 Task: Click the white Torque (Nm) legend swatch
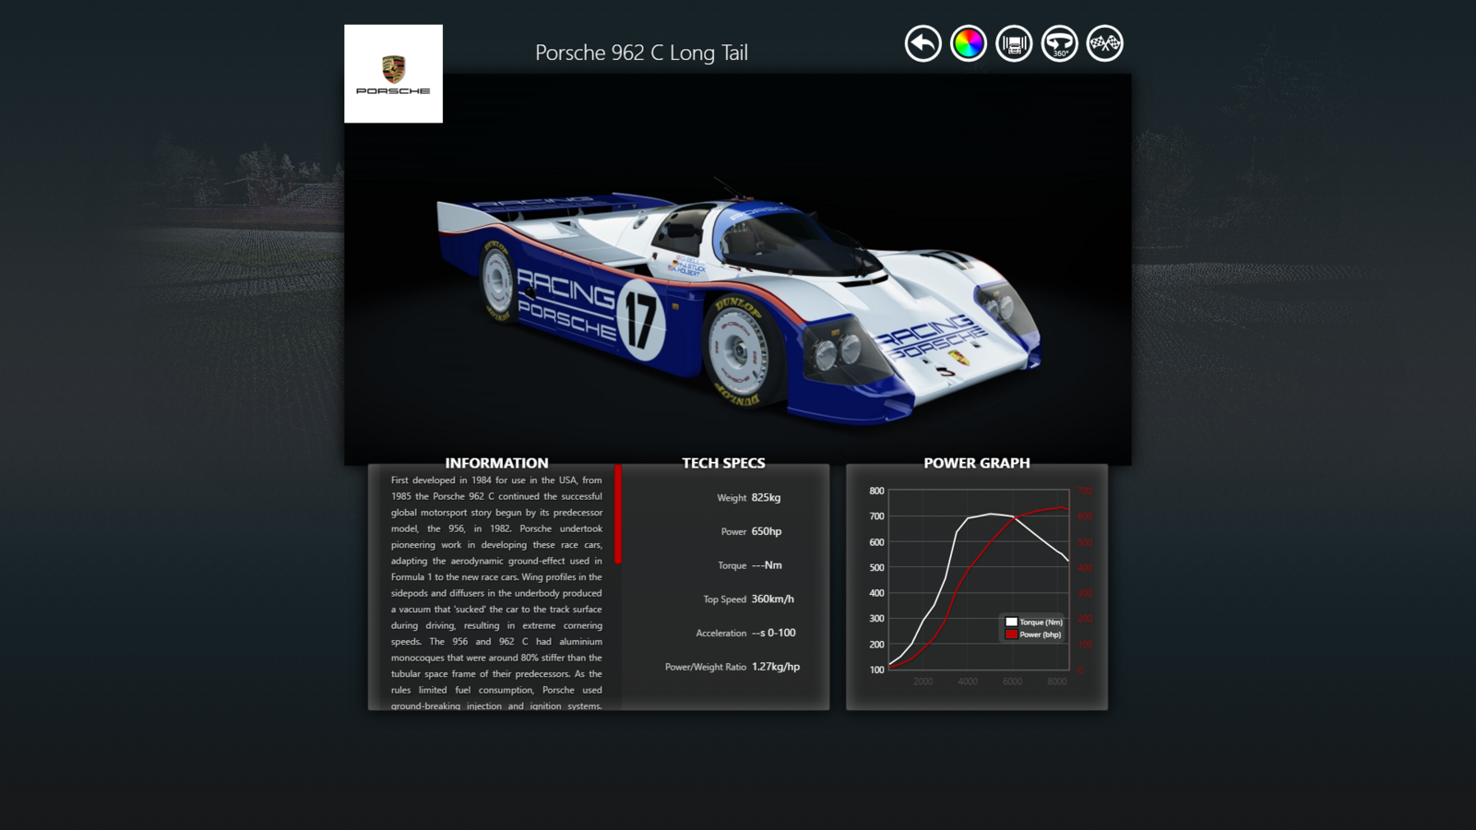pos(1011,622)
